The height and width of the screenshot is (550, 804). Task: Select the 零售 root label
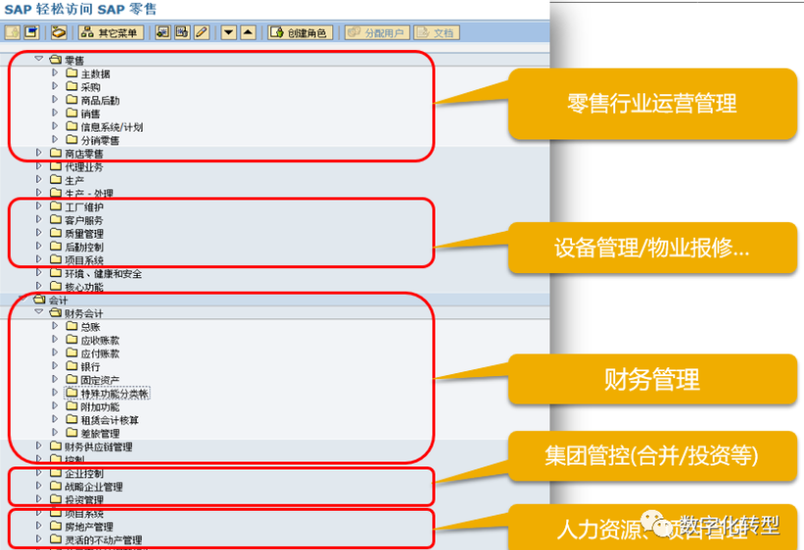point(75,60)
